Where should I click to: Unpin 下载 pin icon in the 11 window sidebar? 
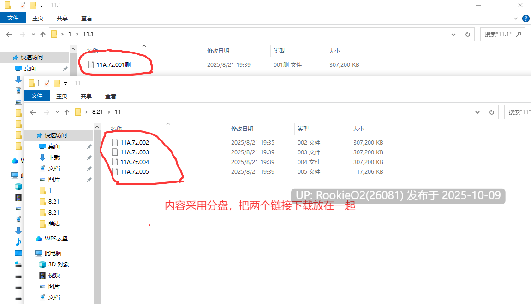[89, 158]
